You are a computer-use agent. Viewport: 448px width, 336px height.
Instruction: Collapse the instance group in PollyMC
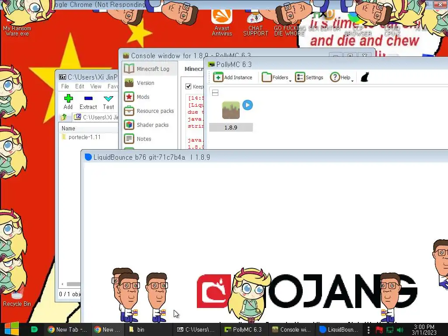click(x=215, y=93)
